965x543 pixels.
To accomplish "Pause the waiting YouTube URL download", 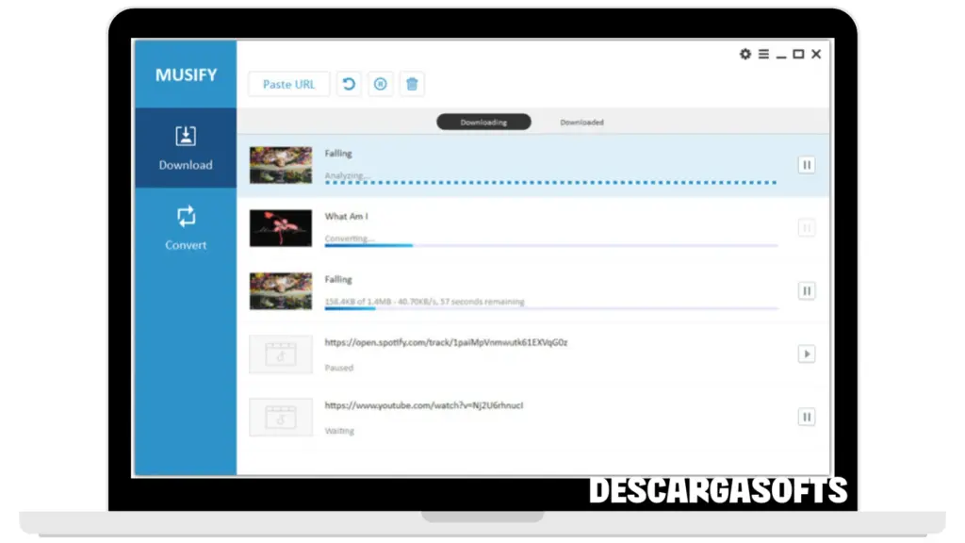I will (807, 417).
